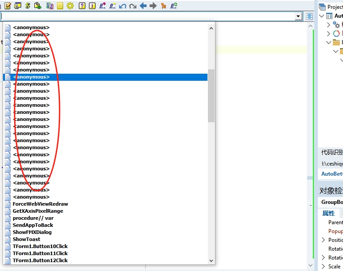Choose ForceWebViewRedraw from the list

[40, 204]
